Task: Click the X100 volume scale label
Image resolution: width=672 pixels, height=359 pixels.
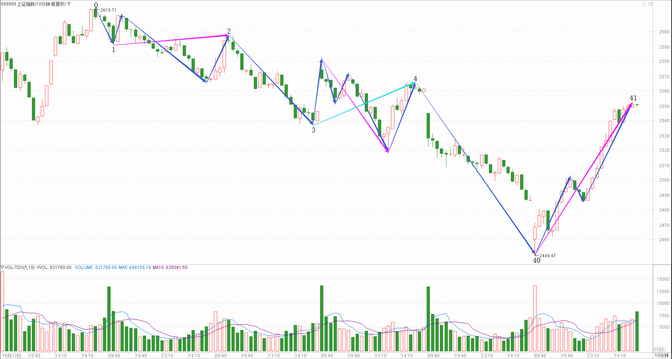Action: (659, 349)
